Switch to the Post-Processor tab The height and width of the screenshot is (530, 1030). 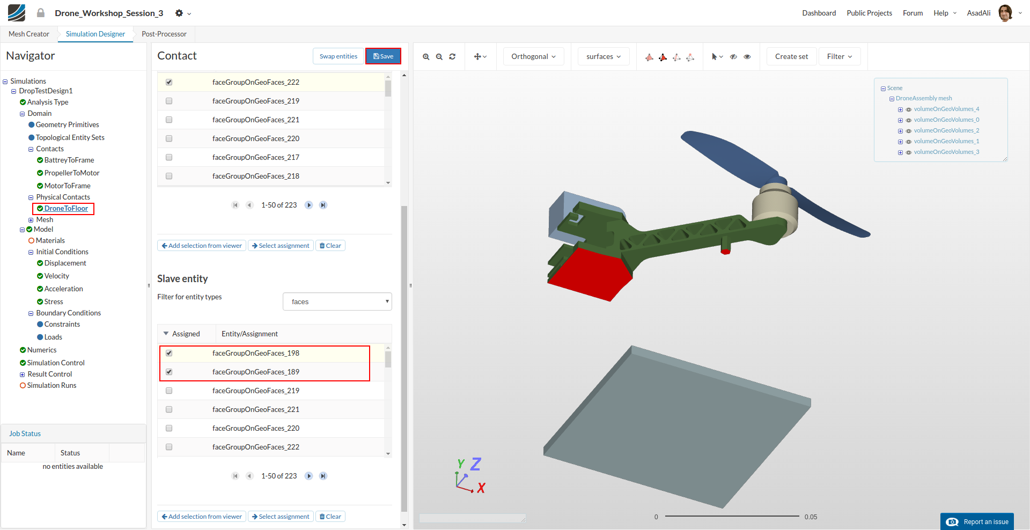164,34
